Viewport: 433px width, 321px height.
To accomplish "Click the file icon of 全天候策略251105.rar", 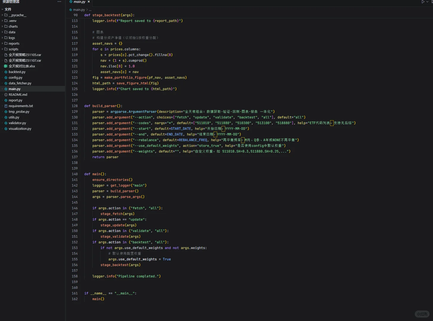I will click(6, 55).
